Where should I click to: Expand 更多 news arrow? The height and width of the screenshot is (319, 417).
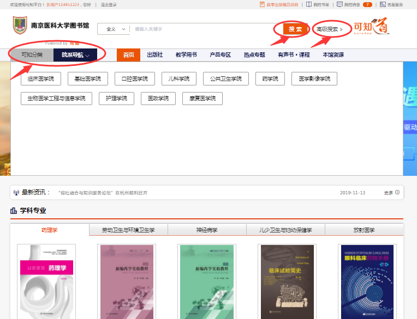coord(397,192)
